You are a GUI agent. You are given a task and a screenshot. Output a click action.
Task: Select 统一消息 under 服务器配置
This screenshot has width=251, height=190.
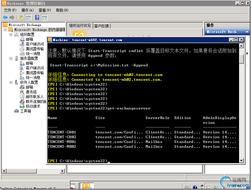33,77
